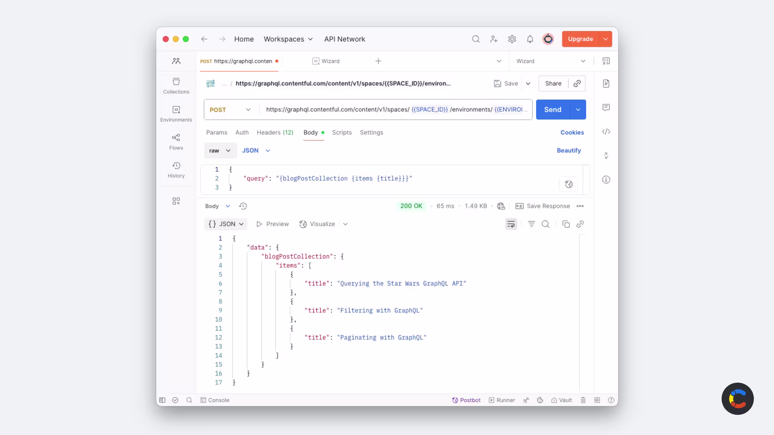Open the History sidebar panel
Image resolution: width=774 pixels, height=435 pixels.
point(176,170)
